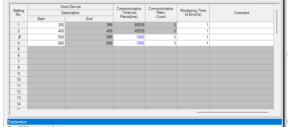Select row header for setting No. 14
Viewport: 288px width, 127px height.
19,104
